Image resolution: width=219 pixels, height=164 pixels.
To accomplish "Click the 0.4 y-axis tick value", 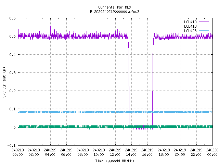I will [13, 55].
